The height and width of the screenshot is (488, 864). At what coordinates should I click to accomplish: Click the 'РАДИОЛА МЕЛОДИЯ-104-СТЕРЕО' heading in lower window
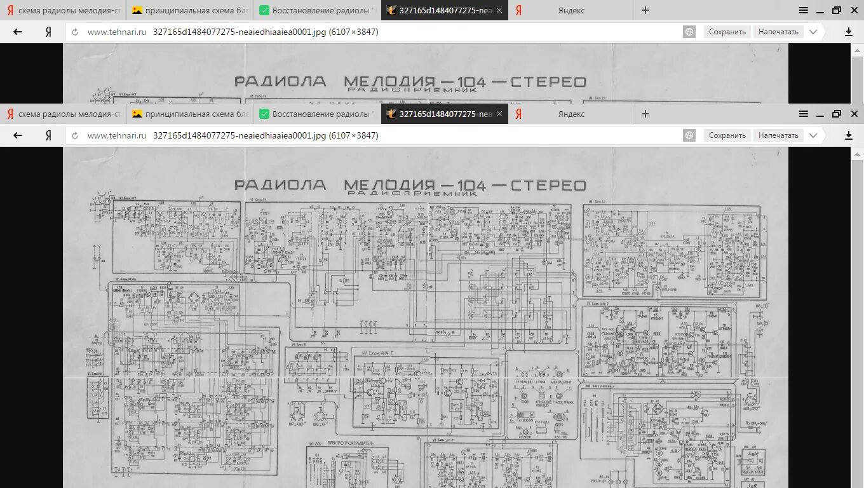(x=410, y=185)
